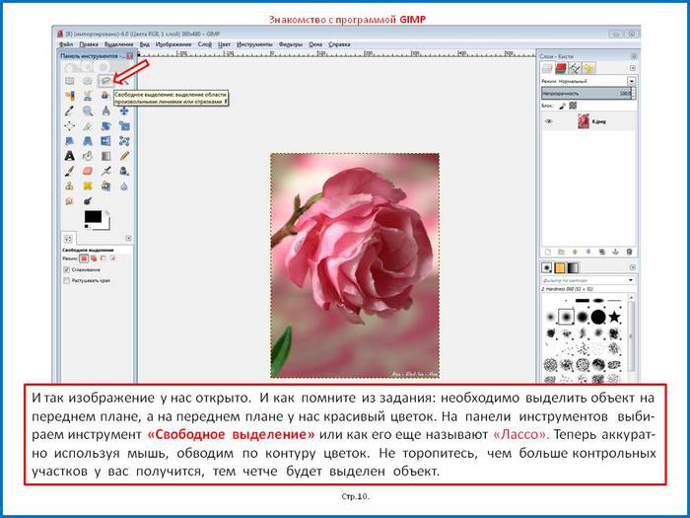Select the Scale tool

coord(124,126)
